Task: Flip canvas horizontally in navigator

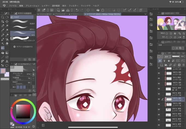Action: [180, 37]
